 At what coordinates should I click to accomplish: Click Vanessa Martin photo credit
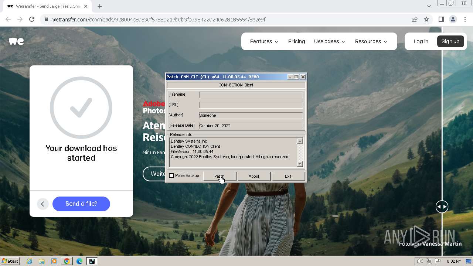[x=442, y=243]
